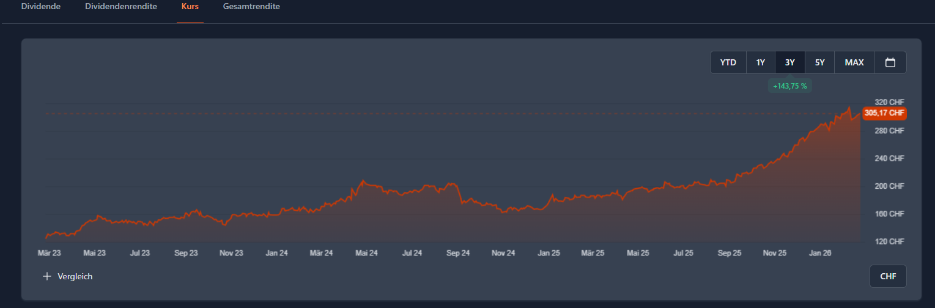Open the Dividendenrendite tab
Viewport: 935px width, 308px height.
(x=121, y=7)
